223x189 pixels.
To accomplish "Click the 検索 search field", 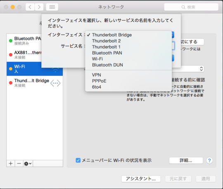I will (191, 7).
